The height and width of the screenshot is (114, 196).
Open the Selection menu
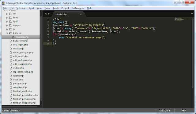pos(21,8)
